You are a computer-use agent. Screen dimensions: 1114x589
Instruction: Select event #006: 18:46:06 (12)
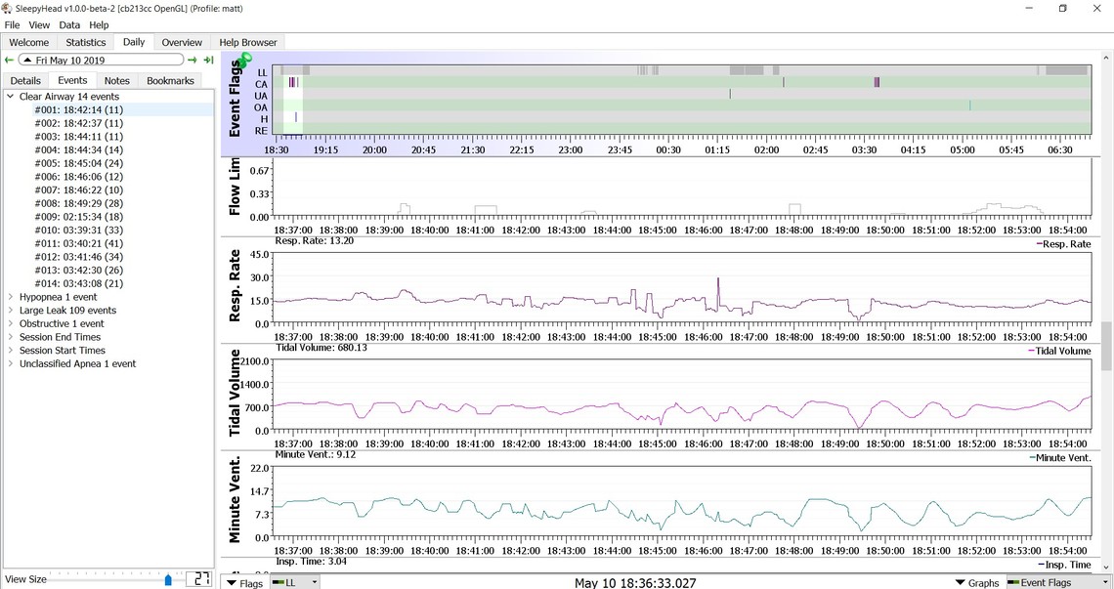click(79, 177)
